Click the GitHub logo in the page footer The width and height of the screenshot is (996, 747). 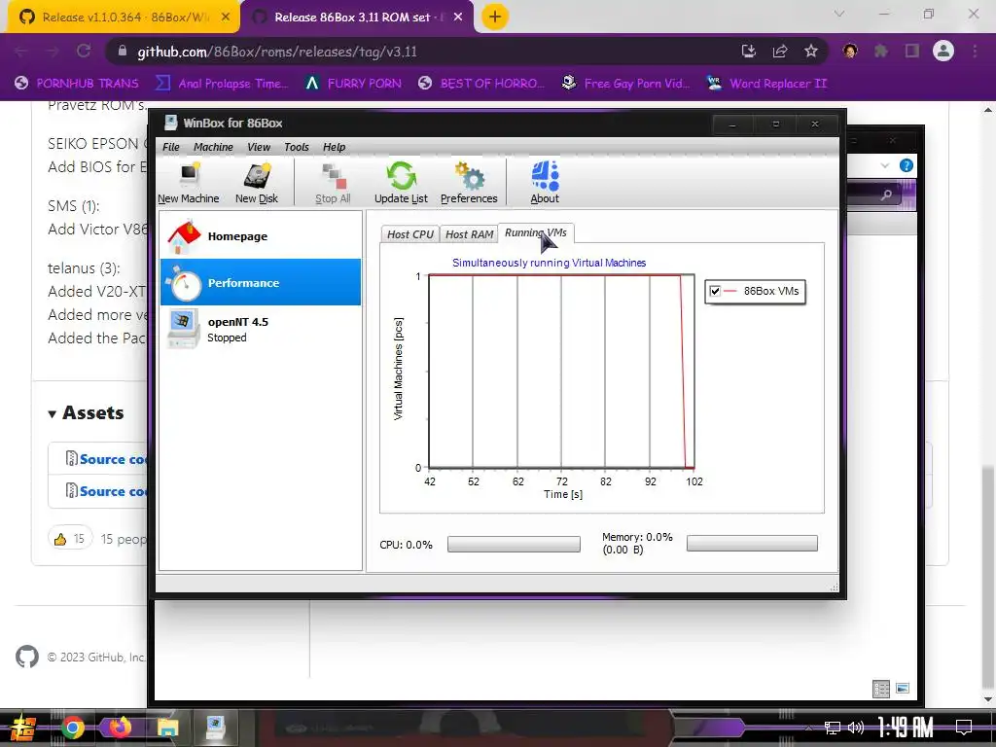[x=26, y=657]
